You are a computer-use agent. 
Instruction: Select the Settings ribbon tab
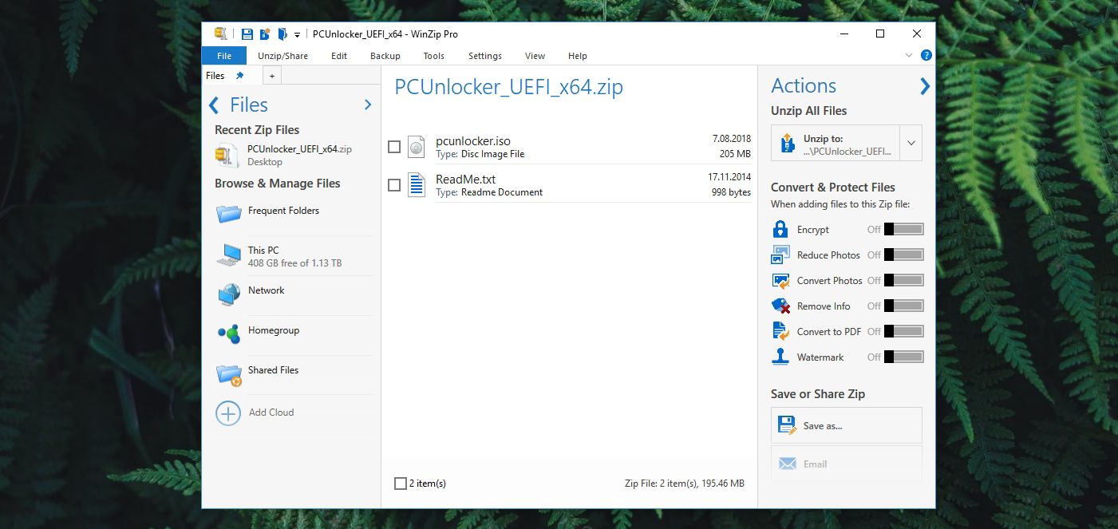[485, 56]
